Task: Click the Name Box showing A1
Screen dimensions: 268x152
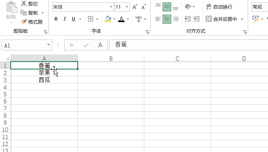Action: [x=24, y=45]
